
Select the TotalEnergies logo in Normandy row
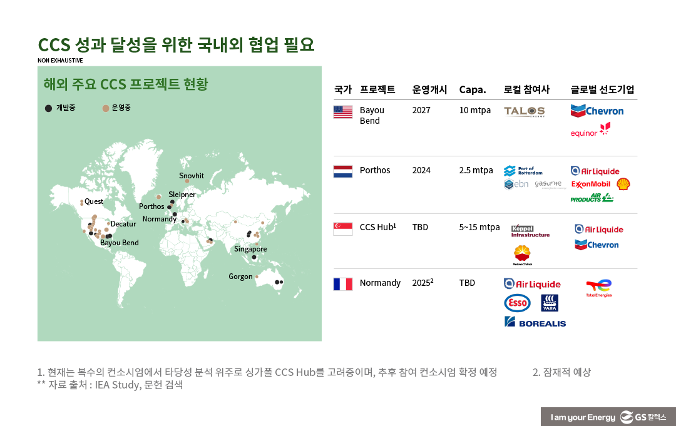600,287
